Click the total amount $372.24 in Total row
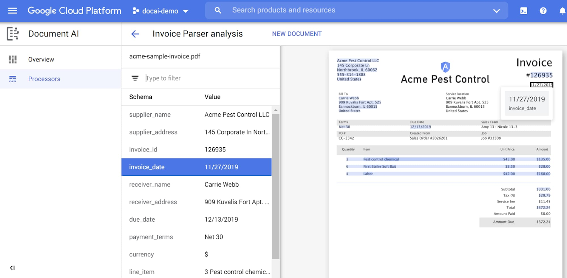This screenshot has width=567, height=278. (543, 208)
